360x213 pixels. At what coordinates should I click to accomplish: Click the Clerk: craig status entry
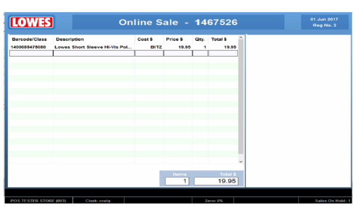tap(98, 201)
